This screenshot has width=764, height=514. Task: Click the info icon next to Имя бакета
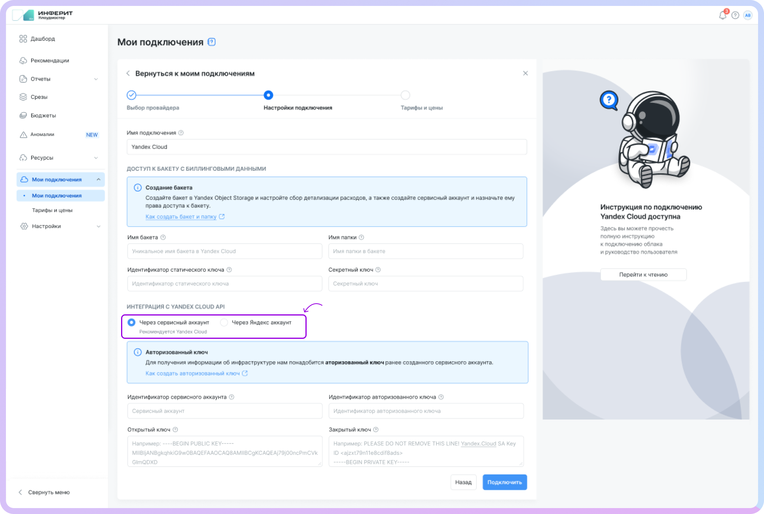pos(163,237)
